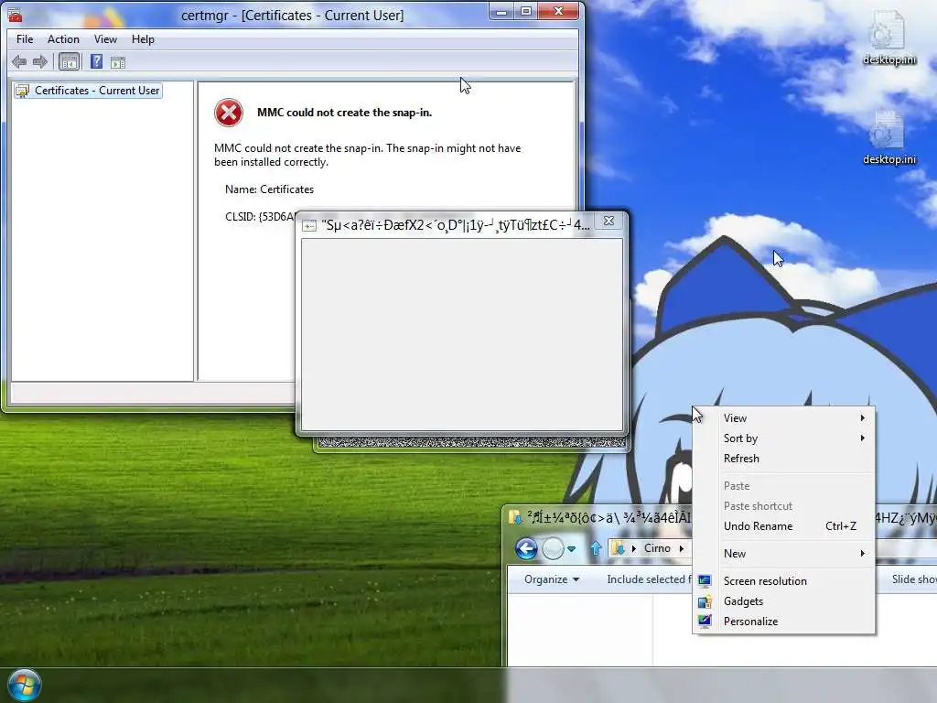Open the File menu in certmgr
Image resolution: width=937 pixels, height=703 pixels.
(x=25, y=38)
